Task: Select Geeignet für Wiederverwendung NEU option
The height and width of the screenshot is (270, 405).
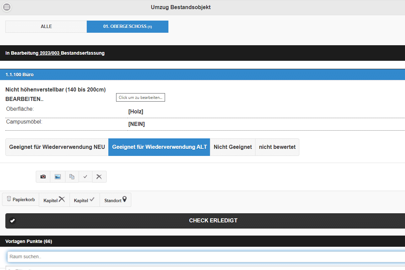Action: [x=57, y=147]
